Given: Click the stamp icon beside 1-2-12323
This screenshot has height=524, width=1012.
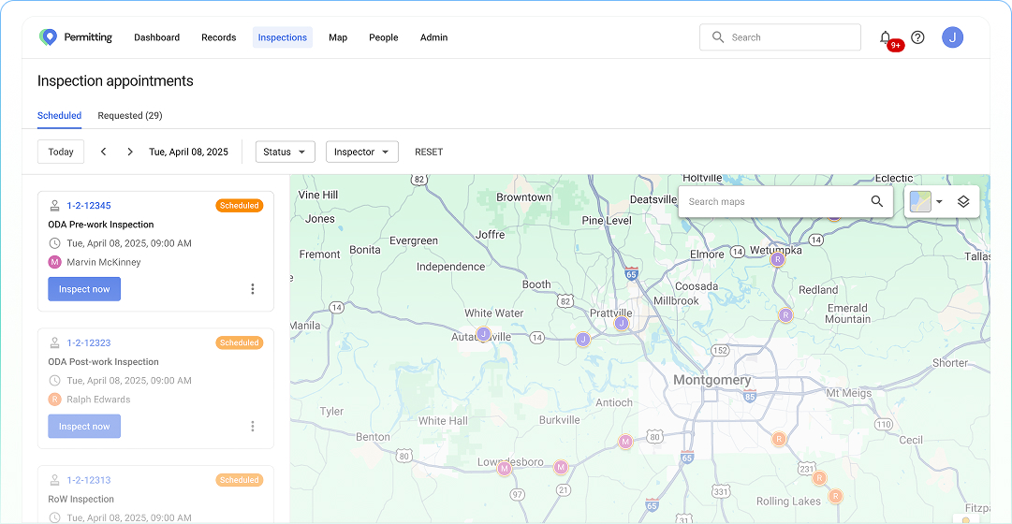Looking at the screenshot, I should point(55,342).
